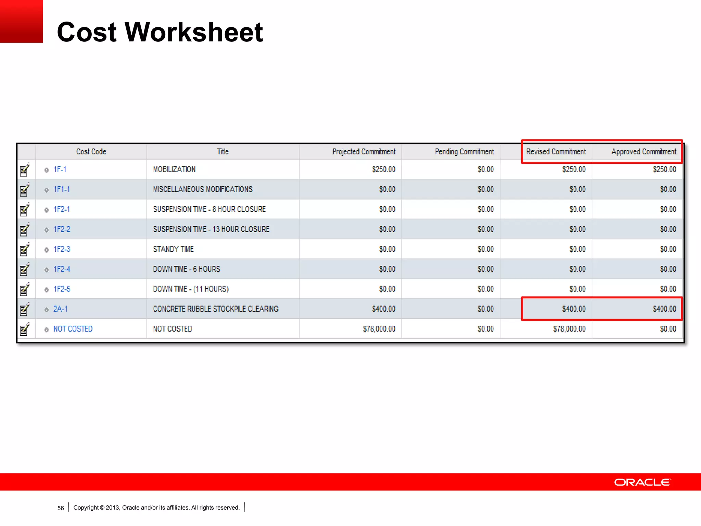Screen dimensions: 701x526
Task: Open cost code link 2A-1
Action: coord(61,309)
